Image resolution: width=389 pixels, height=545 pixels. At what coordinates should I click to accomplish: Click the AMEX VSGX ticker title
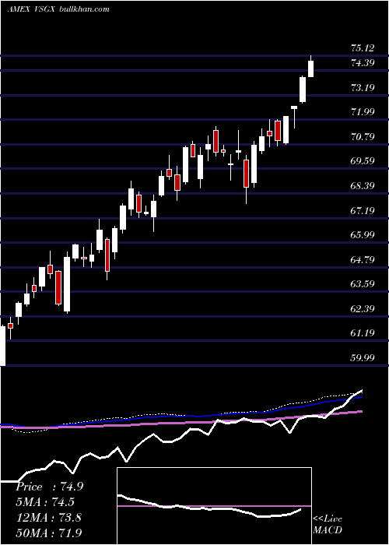30,9
